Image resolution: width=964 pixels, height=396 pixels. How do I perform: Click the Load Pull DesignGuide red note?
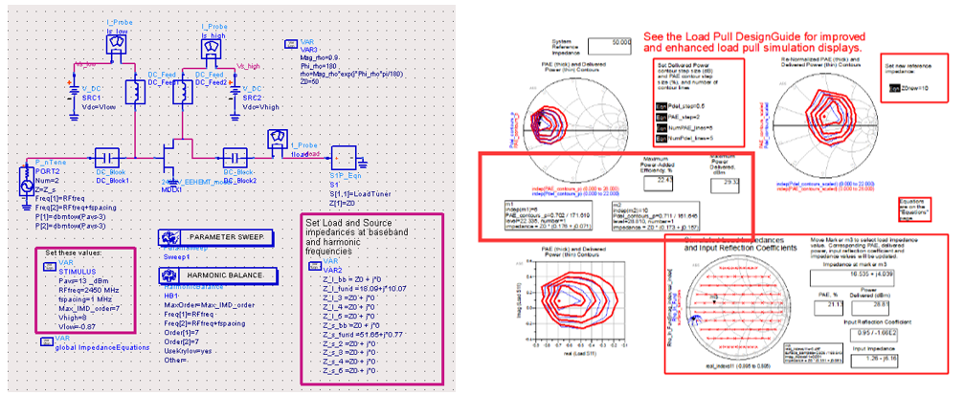[755, 40]
